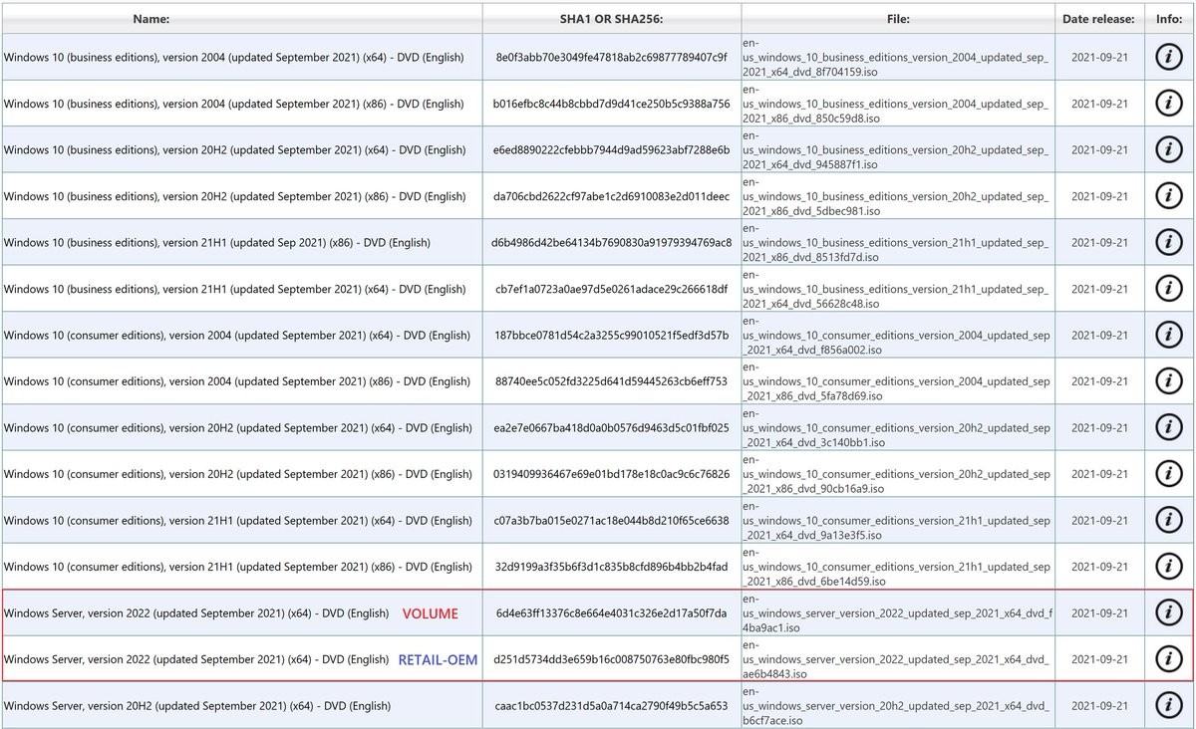This screenshot has width=1196, height=729.
Task: Select name Windows 10 consumer editions 2004 x64
Action: tap(237, 335)
